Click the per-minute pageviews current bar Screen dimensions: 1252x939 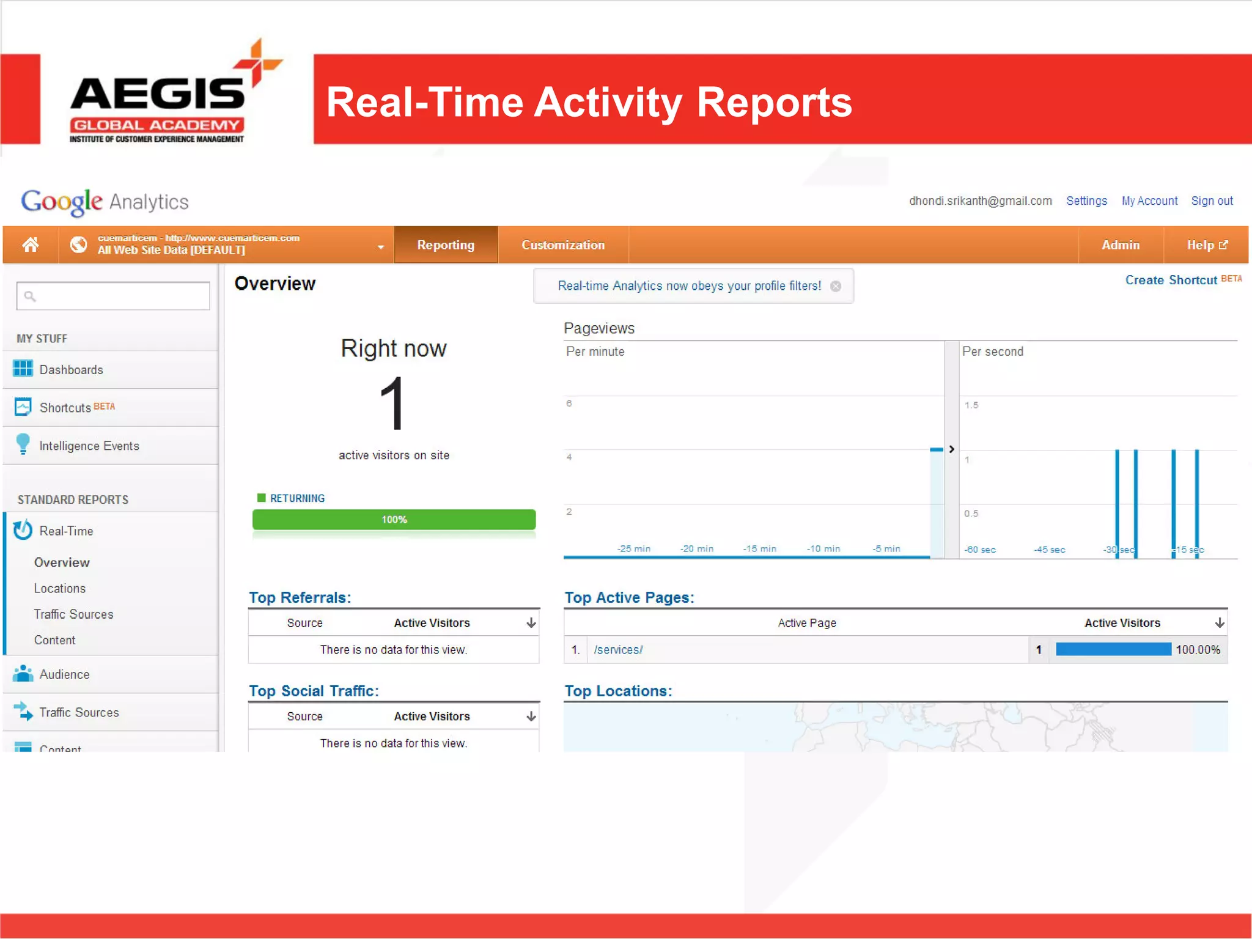click(937, 503)
